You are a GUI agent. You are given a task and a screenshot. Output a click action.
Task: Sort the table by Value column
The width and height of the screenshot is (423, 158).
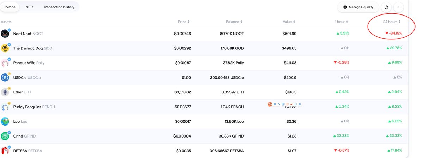[x=289, y=22]
